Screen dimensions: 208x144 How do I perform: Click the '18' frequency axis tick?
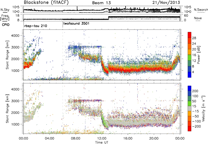click(17, 16)
